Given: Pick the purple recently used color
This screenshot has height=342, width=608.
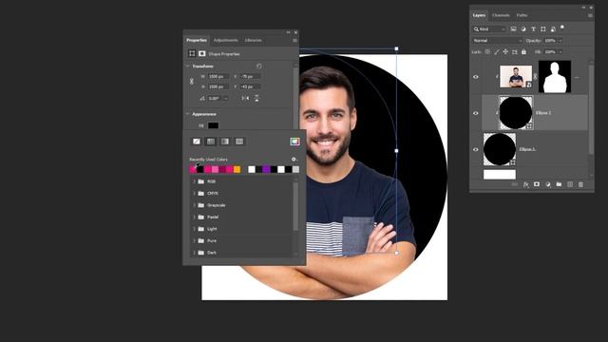Looking at the screenshot, I should [266, 169].
